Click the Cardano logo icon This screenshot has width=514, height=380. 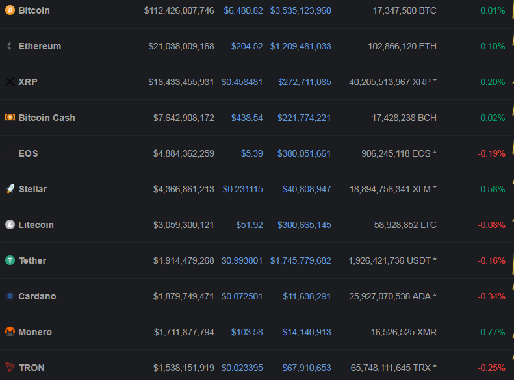[x=10, y=296]
